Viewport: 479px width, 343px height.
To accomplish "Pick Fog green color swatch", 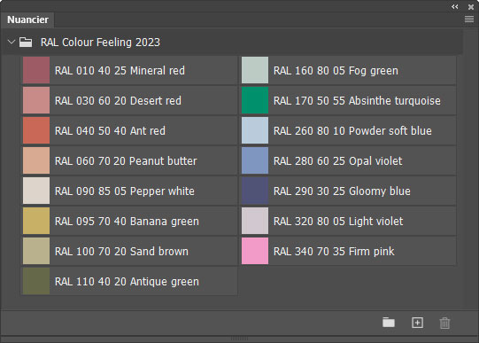I will (255, 70).
